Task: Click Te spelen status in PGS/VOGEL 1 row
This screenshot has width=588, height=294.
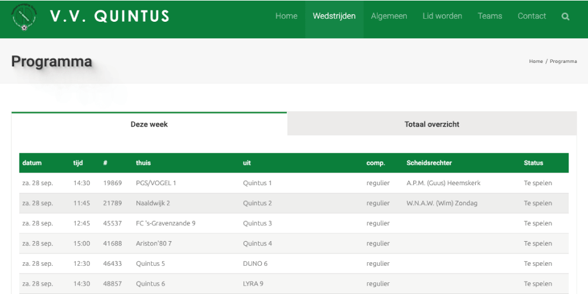Action: 538,183
